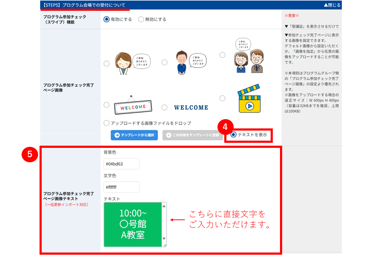Click the textarea scrollbar down arrow
Screen dimensions: 372x259
[164, 238]
